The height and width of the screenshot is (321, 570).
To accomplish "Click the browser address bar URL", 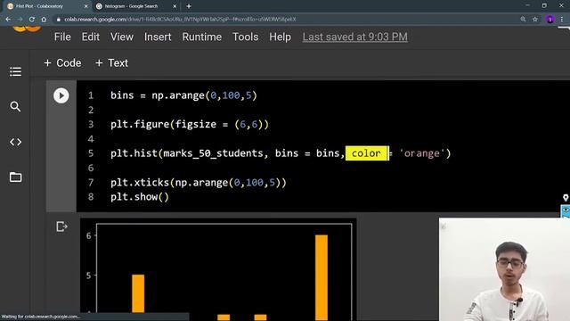I will pos(180,20).
